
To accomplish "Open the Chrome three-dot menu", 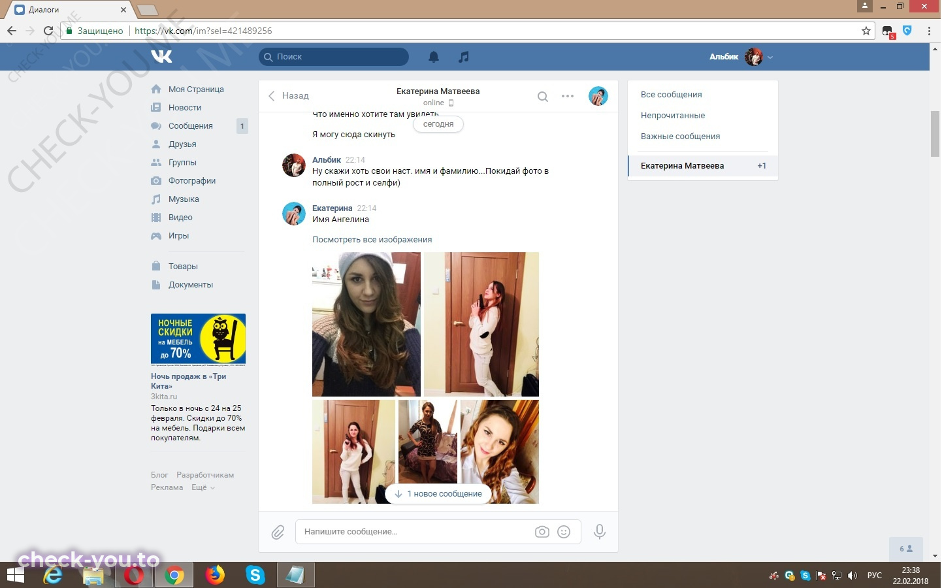I will tap(929, 31).
